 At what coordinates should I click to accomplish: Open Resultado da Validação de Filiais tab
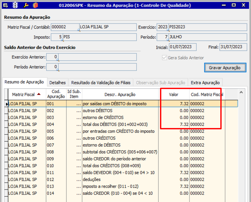point(101,83)
